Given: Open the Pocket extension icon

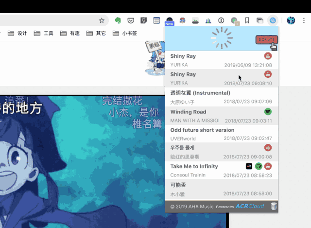Looking at the screenshot, I should 131,20.
